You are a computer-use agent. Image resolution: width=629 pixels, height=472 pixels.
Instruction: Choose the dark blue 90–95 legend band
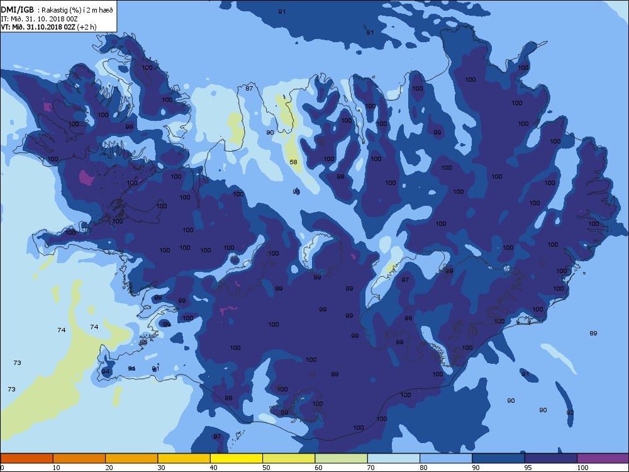499,458
